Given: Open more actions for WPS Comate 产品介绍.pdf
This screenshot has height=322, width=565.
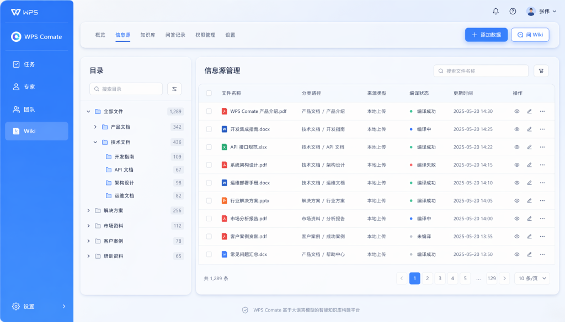Looking at the screenshot, I should tap(542, 111).
